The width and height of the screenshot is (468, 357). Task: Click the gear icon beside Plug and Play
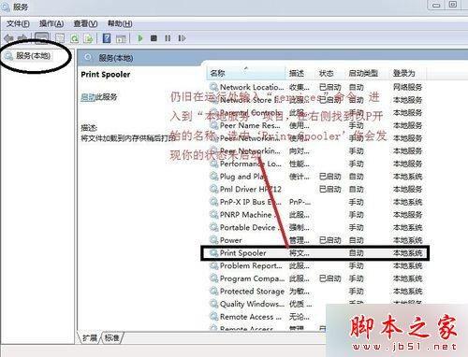[x=213, y=177]
